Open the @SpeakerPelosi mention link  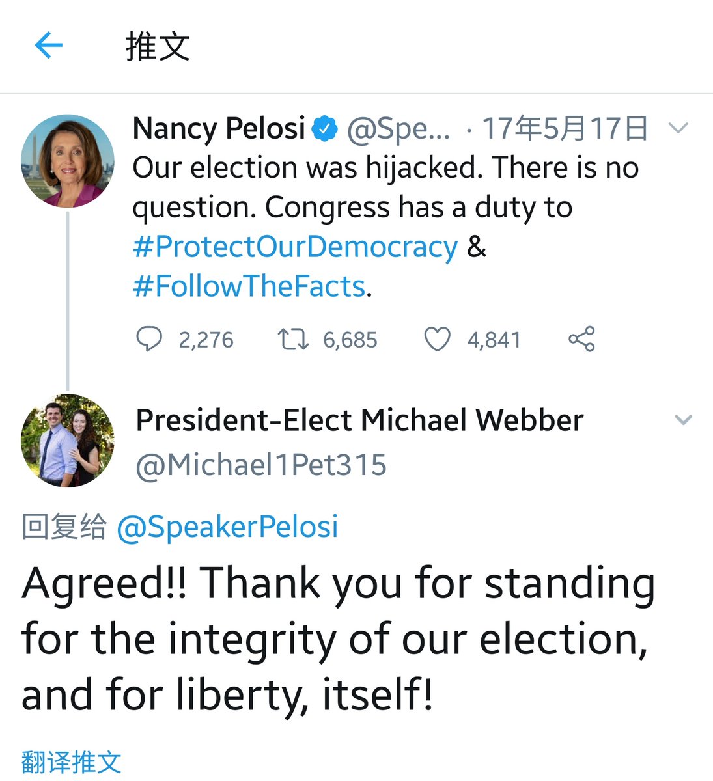click(227, 527)
